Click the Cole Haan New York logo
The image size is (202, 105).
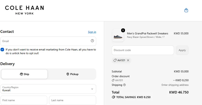(24, 10)
